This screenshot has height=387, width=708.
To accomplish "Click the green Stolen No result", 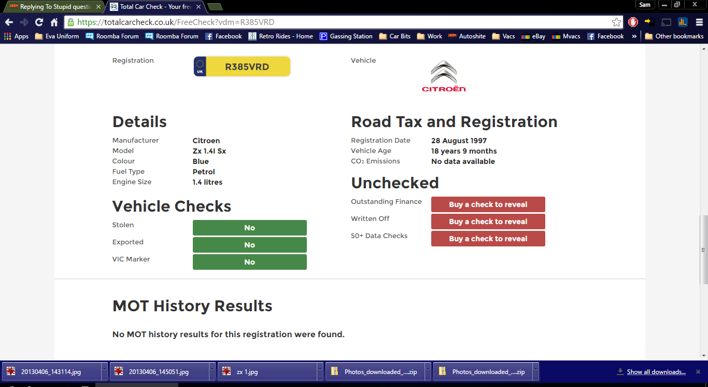I will [x=250, y=228].
